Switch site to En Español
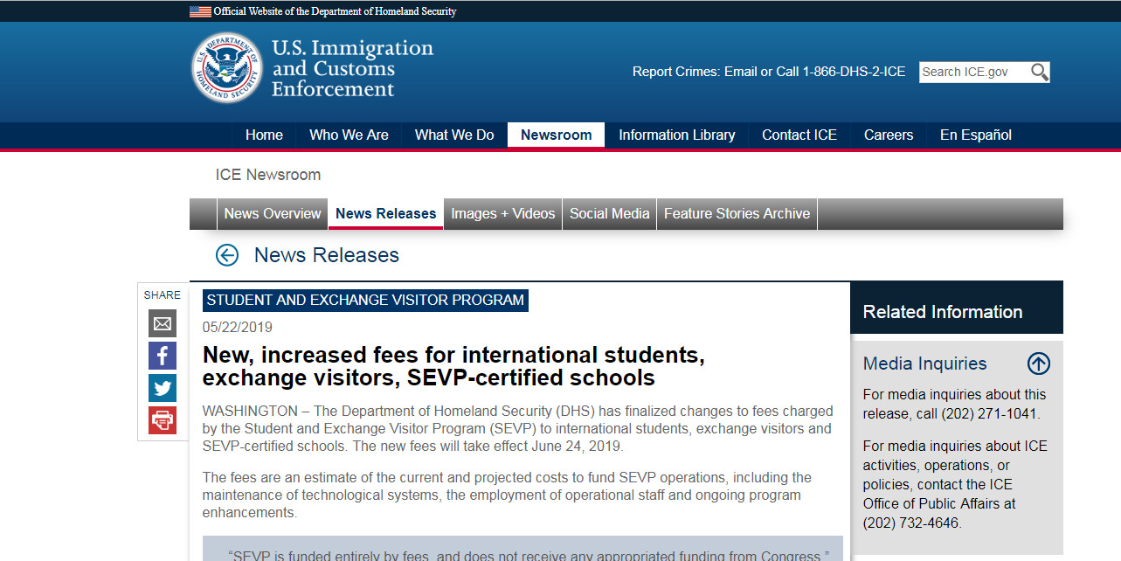This screenshot has width=1121, height=561. pyautogui.click(x=976, y=135)
